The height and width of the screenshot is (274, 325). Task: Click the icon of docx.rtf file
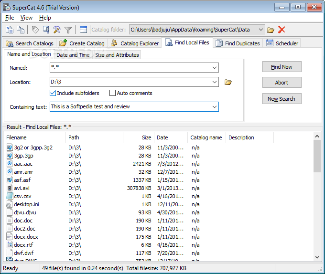(10, 244)
